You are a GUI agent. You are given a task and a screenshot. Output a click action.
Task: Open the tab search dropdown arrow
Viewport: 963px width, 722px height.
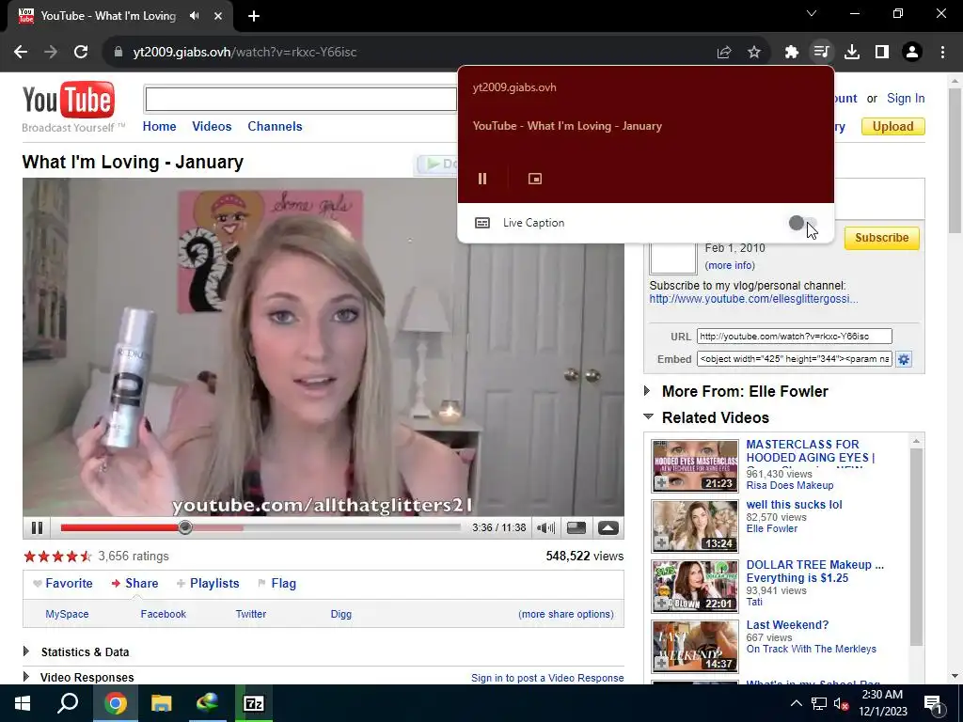[812, 13]
